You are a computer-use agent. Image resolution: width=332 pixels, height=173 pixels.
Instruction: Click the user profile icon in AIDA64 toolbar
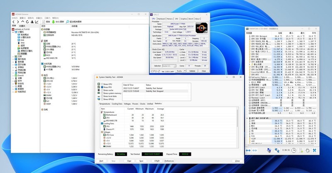click(x=32, y=22)
